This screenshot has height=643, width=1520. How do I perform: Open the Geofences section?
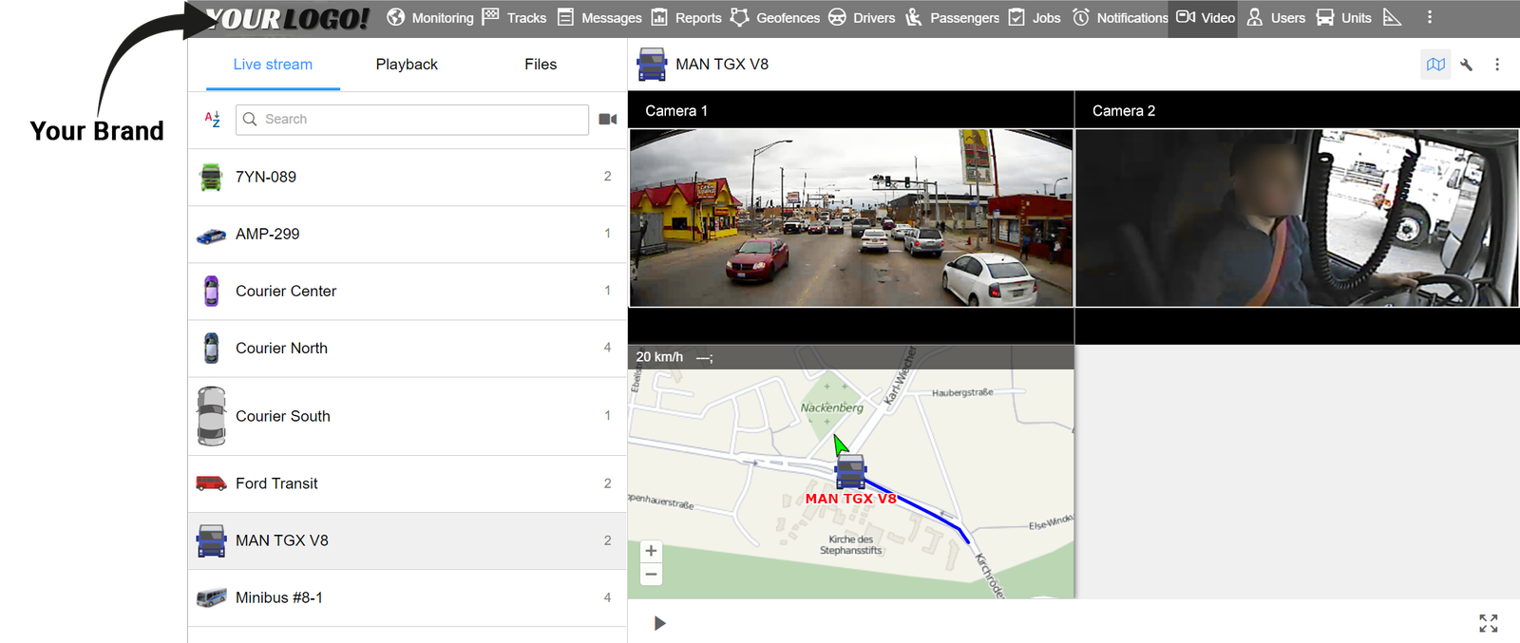[775, 18]
